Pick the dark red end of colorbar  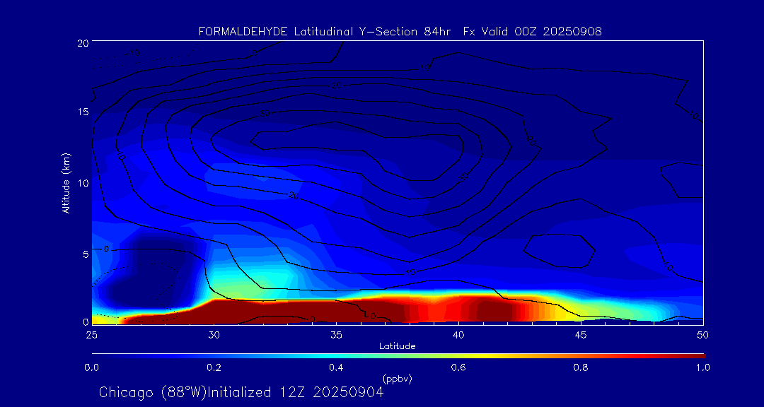tap(697, 355)
